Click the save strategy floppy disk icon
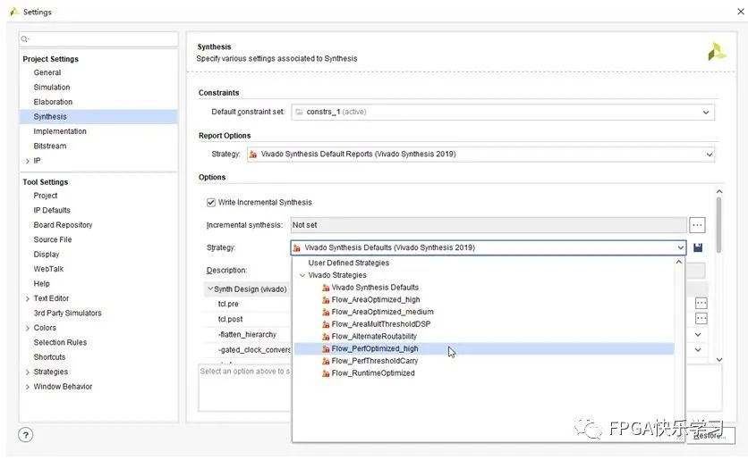The width and height of the screenshot is (748, 460). [x=698, y=247]
